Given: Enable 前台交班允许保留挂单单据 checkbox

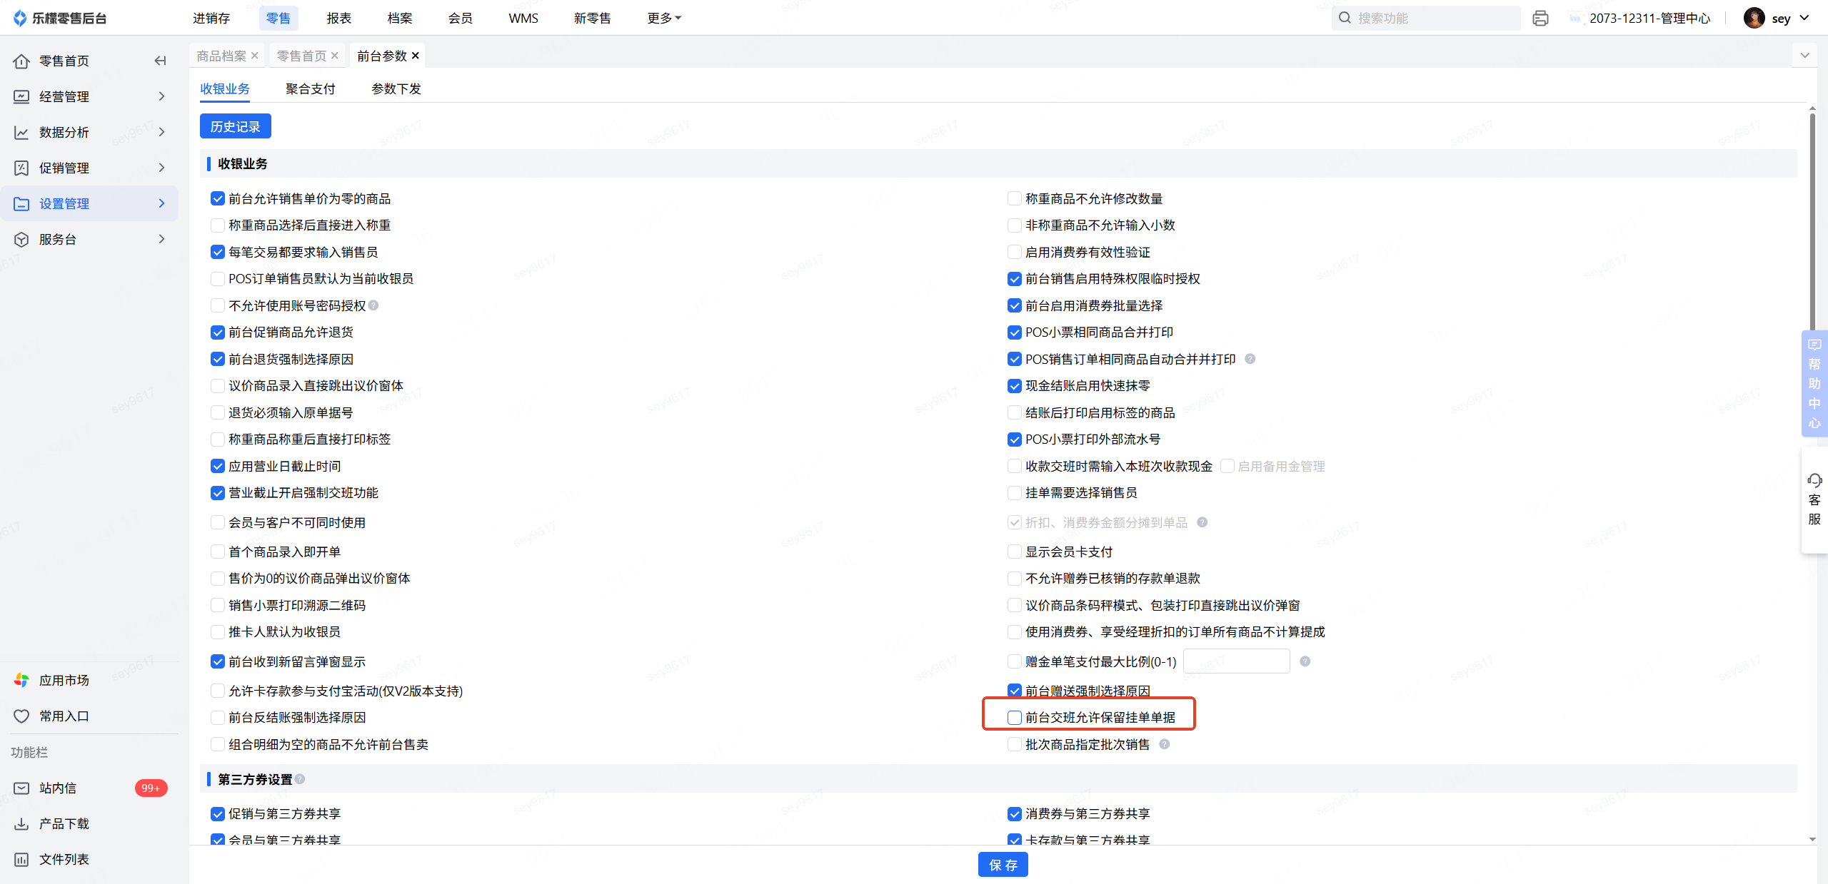Looking at the screenshot, I should [x=1014, y=718].
